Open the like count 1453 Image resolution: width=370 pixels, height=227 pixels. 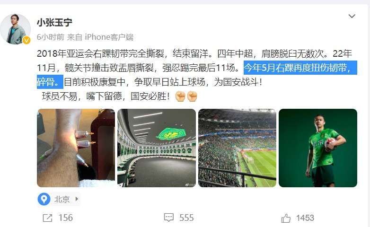point(305,218)
